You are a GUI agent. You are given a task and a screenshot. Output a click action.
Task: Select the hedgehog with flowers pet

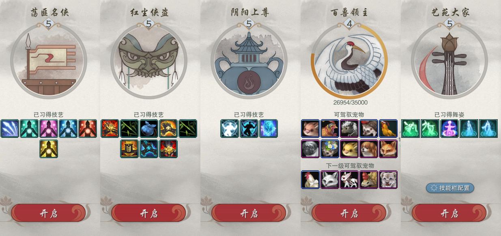click(x=330, y=149)
